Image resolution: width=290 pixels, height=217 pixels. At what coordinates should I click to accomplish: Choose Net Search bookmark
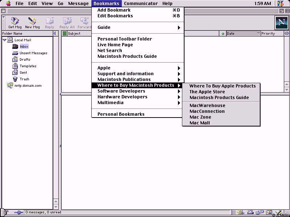click(138, 51)
